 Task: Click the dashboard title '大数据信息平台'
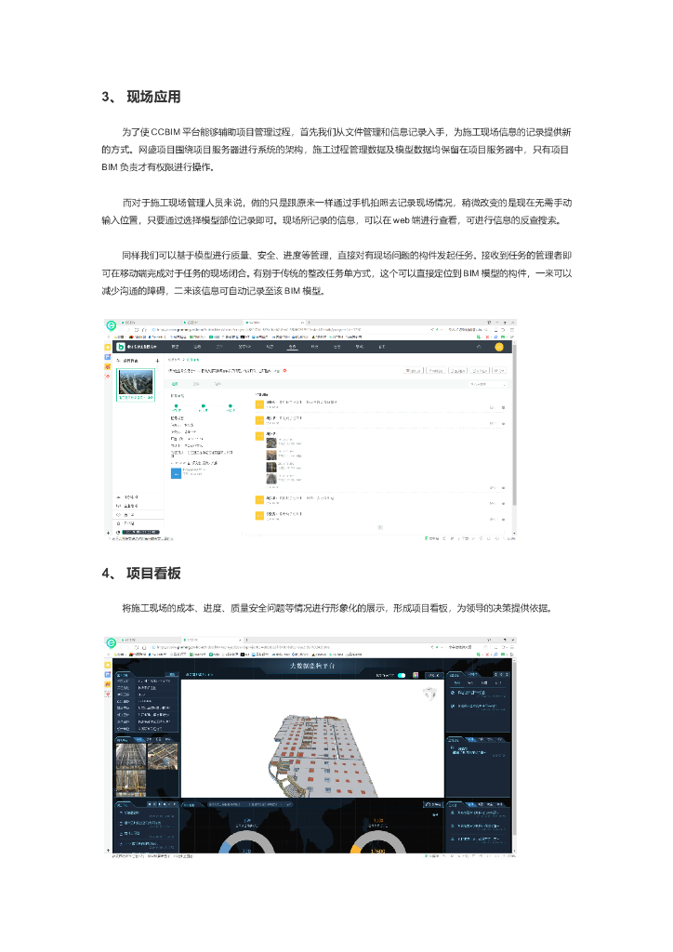(x=312, y=666)
